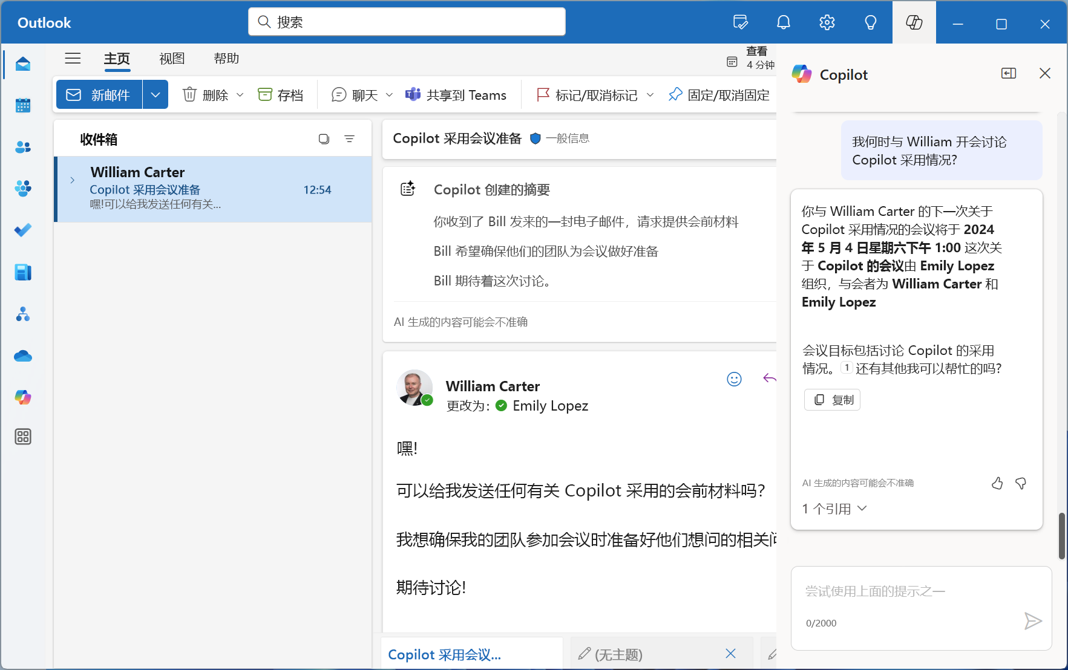1068x670 pixels.
Task: Expand the New mail dropdown arrow
Action: [x=156, y=95]
